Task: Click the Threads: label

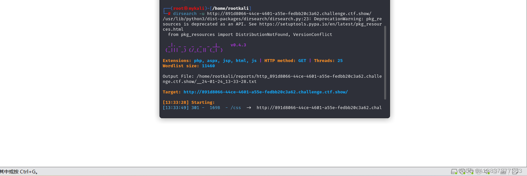Action: click(324, 60)
